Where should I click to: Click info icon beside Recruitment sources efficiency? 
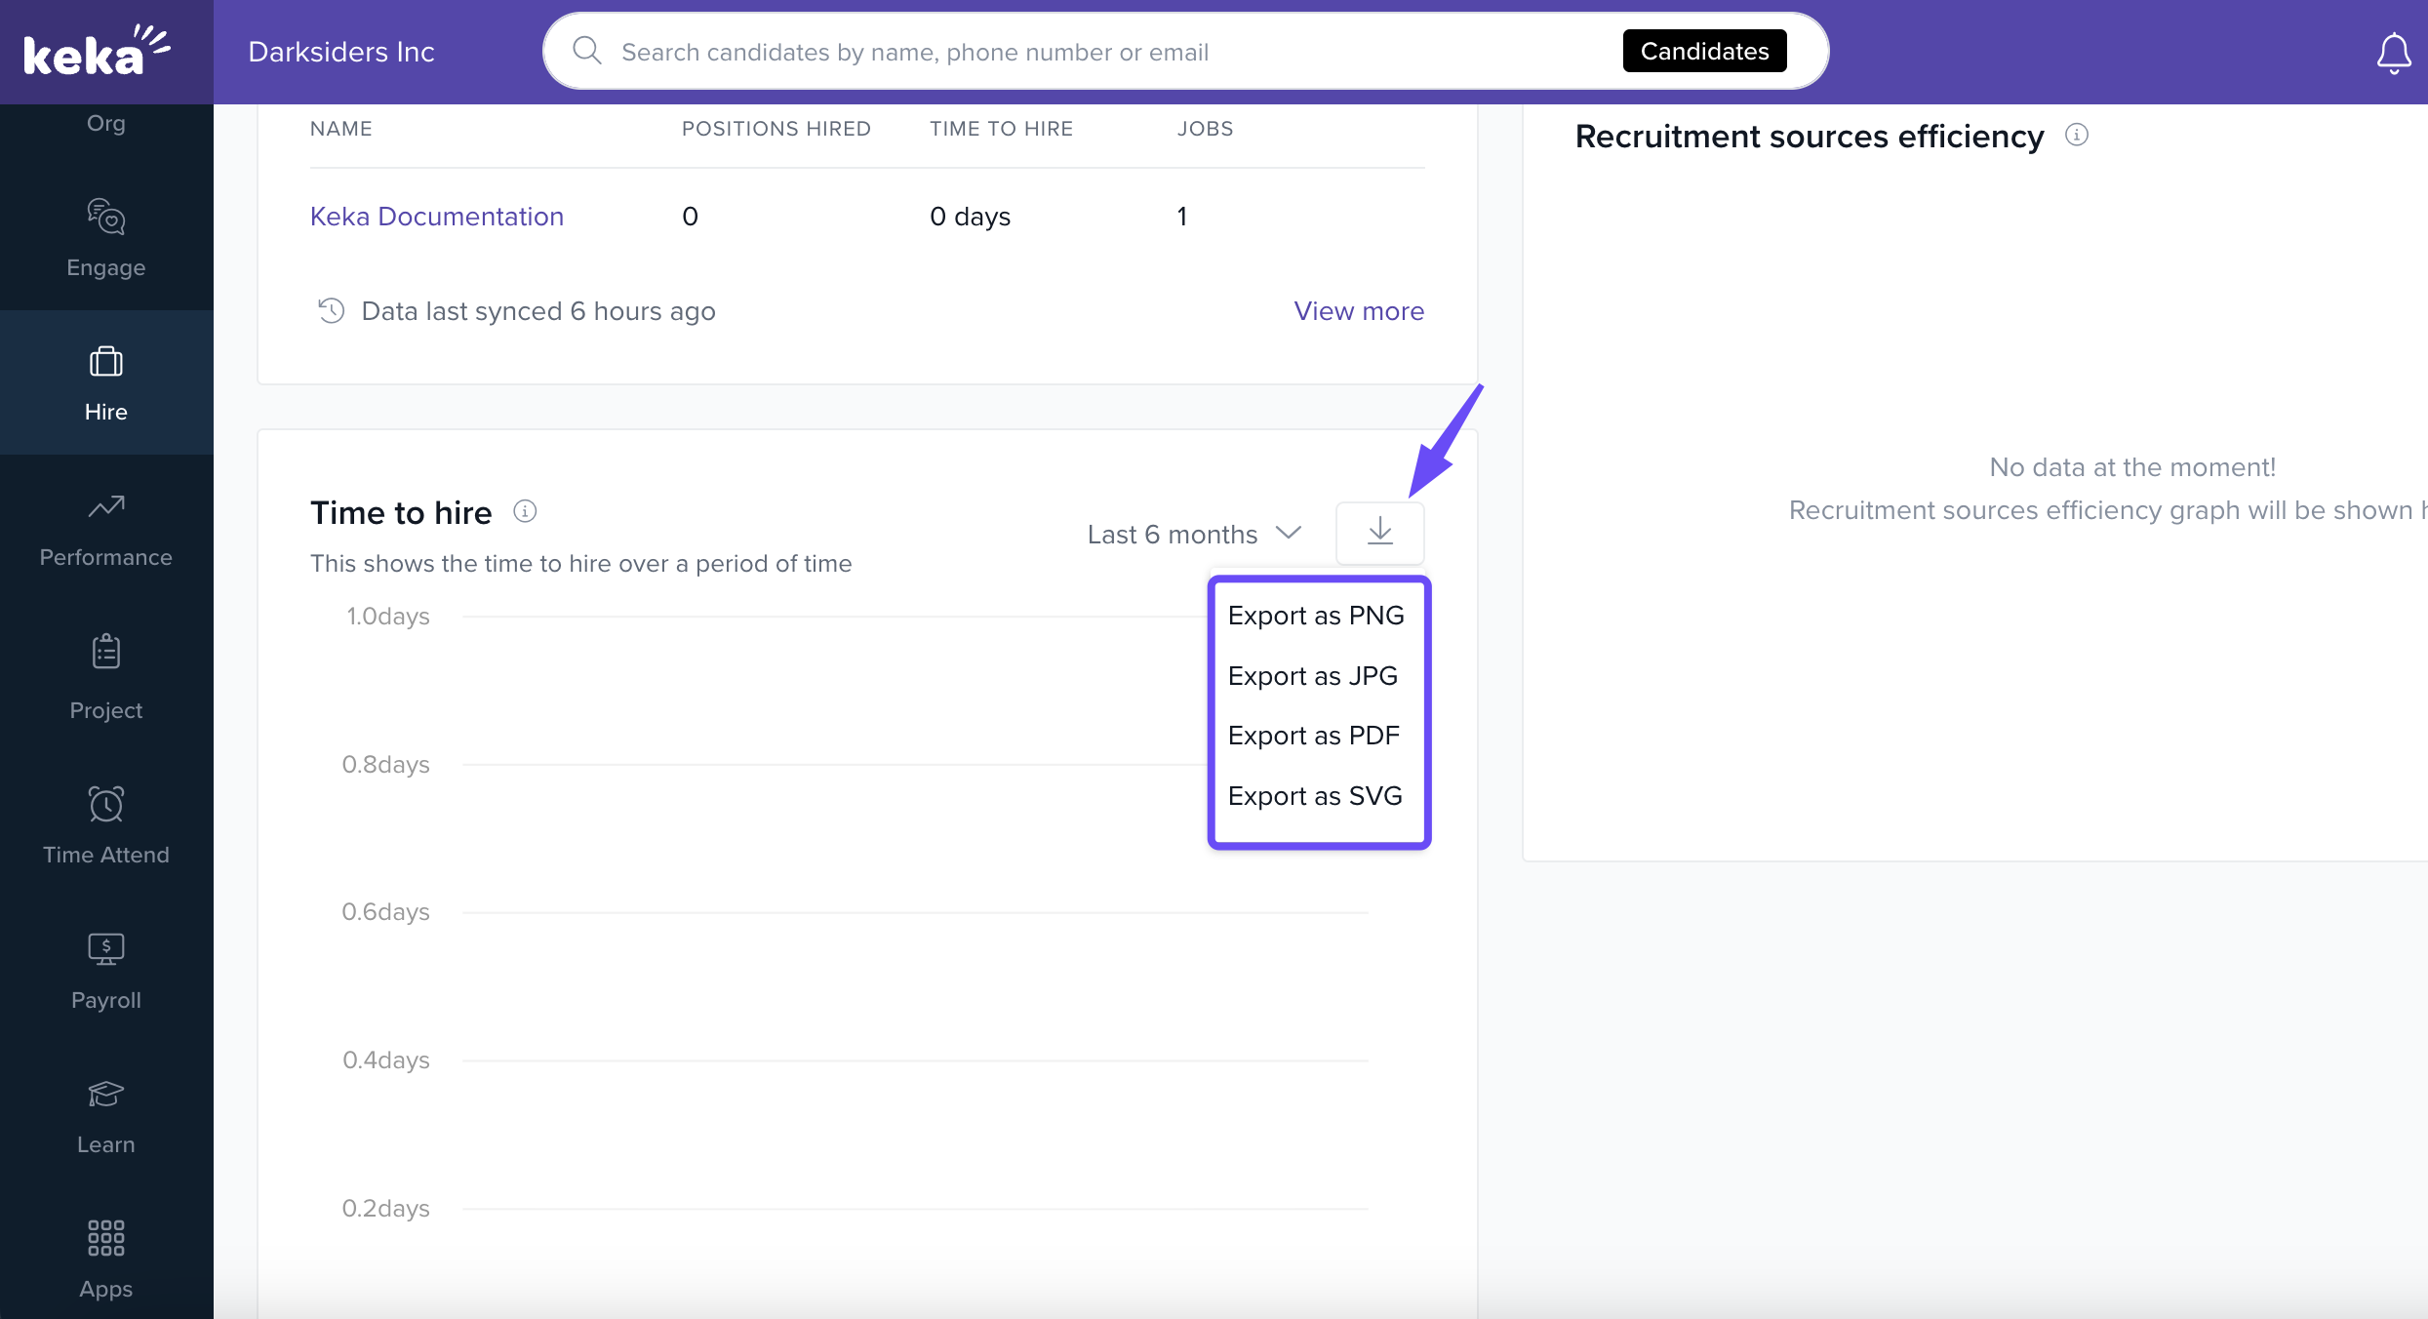click(x=2077, y=135)
